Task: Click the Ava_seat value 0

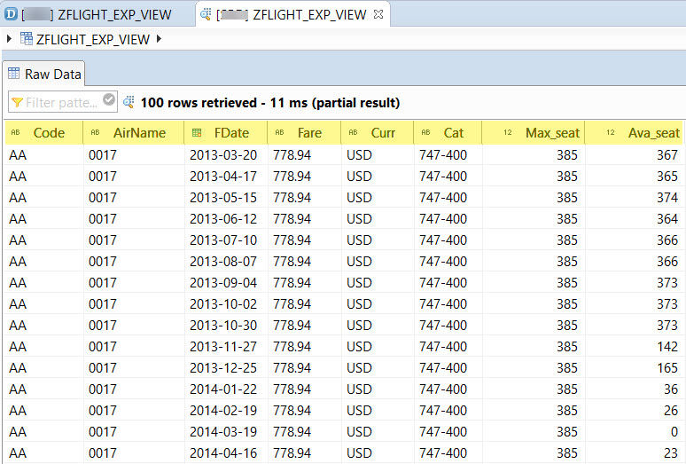Action: (674, 431)
